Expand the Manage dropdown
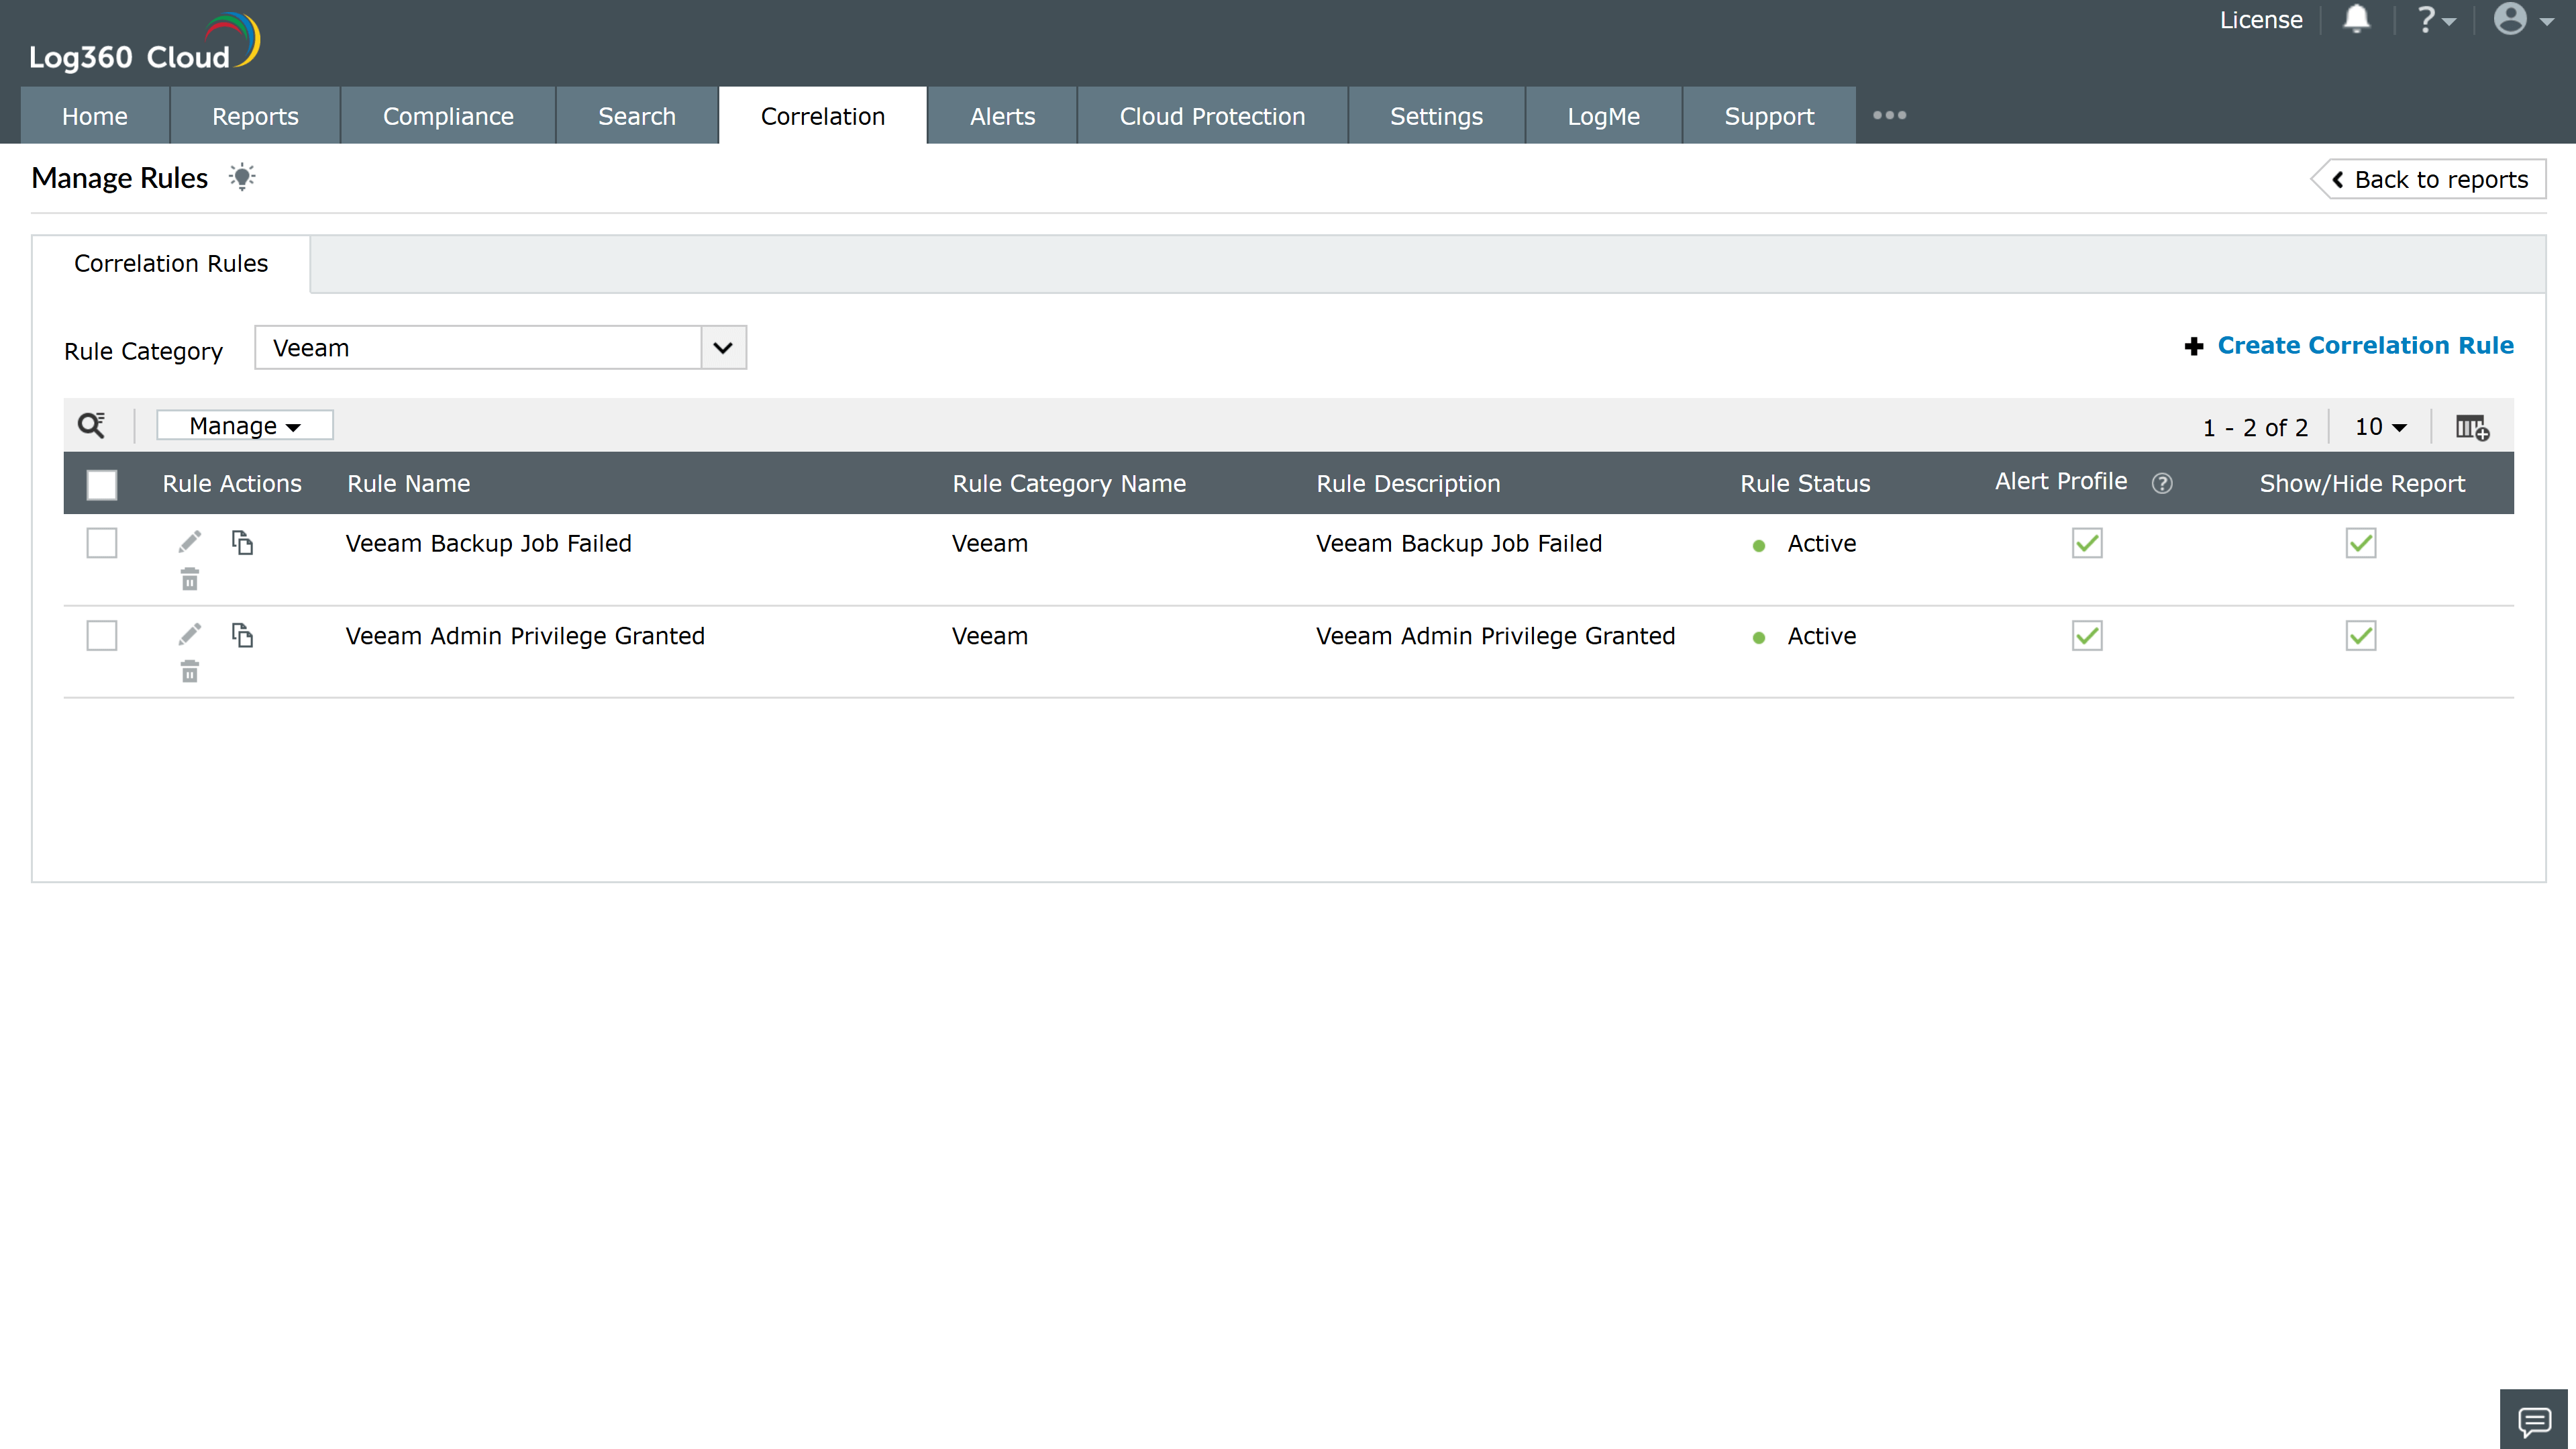This screenshot has width=2576, height=1449. (243, 424)
